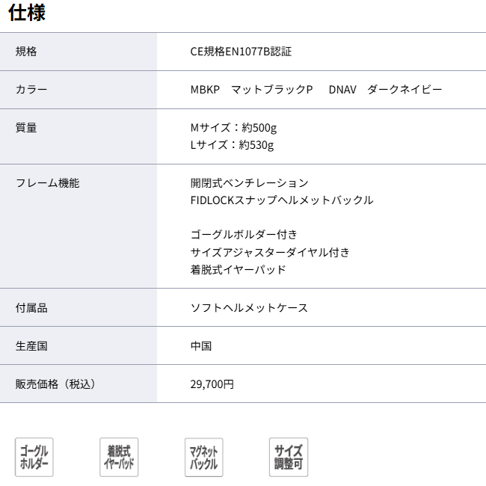Click the サイズ調整可 feature icon
The width and height of the screenshot is (486, 486).
tap(289, 457)
